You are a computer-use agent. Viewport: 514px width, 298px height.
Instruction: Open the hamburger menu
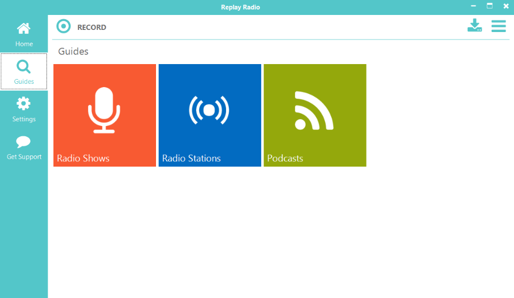(x=499, y=26)
